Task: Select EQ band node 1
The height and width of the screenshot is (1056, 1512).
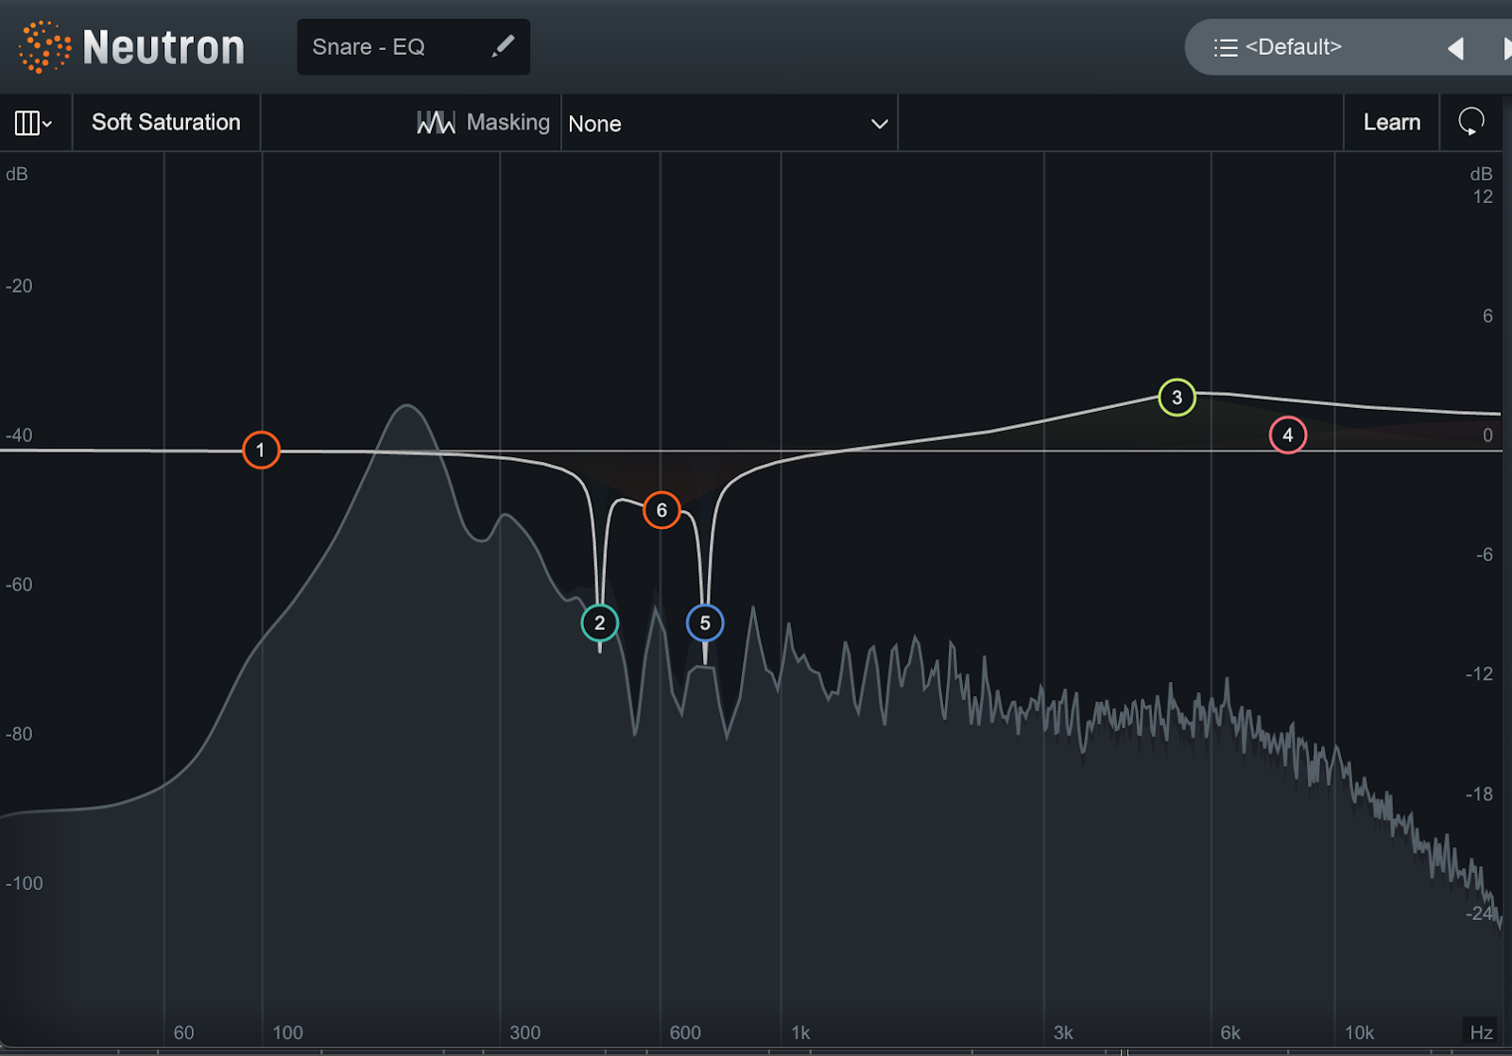Action: (261, 450)
